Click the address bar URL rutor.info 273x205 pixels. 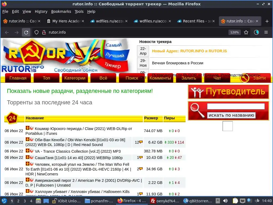tap(57, 32)
